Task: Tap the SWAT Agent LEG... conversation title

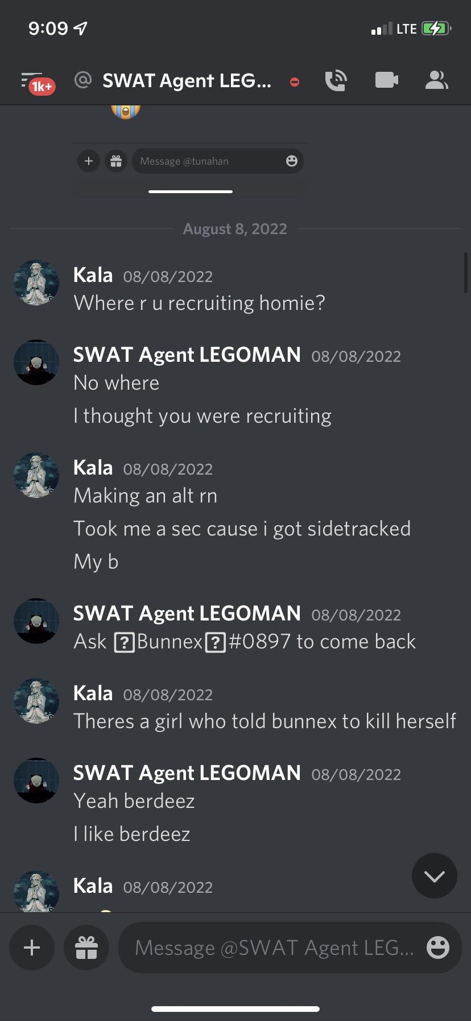Action: pyautogui.click(x=187, y=81)
